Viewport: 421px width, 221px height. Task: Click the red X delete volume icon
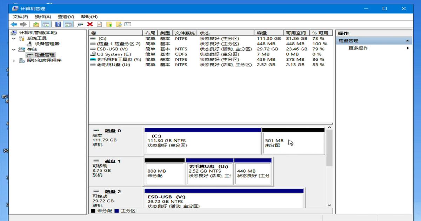[90, 24]
